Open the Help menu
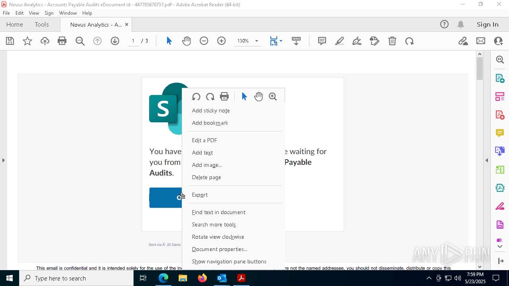Screen dimensions: 509x286 click(87, 13)
